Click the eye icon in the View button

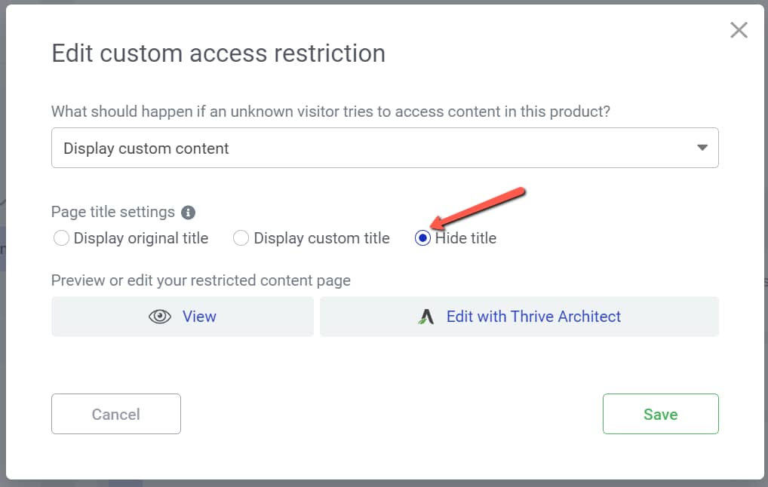pos(160,317)
